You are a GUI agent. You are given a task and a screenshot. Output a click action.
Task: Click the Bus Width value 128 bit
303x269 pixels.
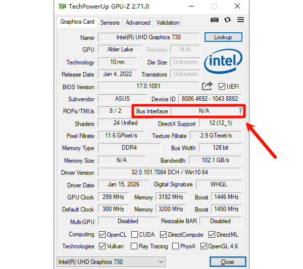click(x=221, y=148)
